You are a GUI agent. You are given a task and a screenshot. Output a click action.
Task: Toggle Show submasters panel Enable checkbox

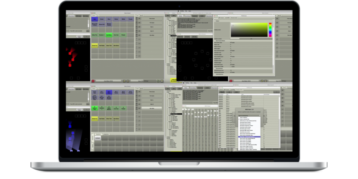click(231, 50)
